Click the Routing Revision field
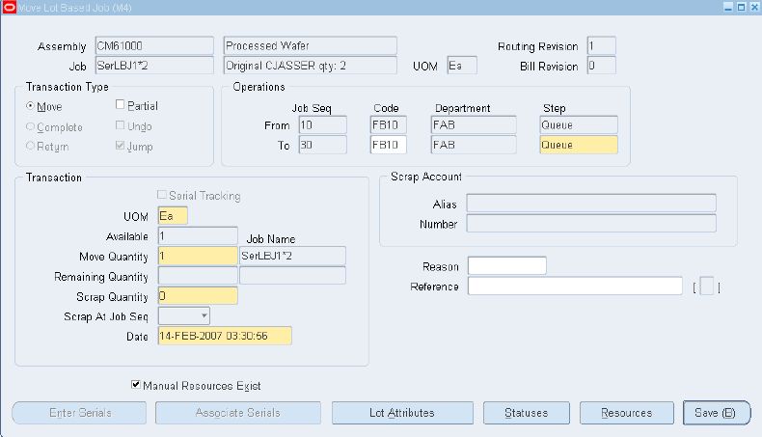The image size is (762, 437). (x=602, y=45)
